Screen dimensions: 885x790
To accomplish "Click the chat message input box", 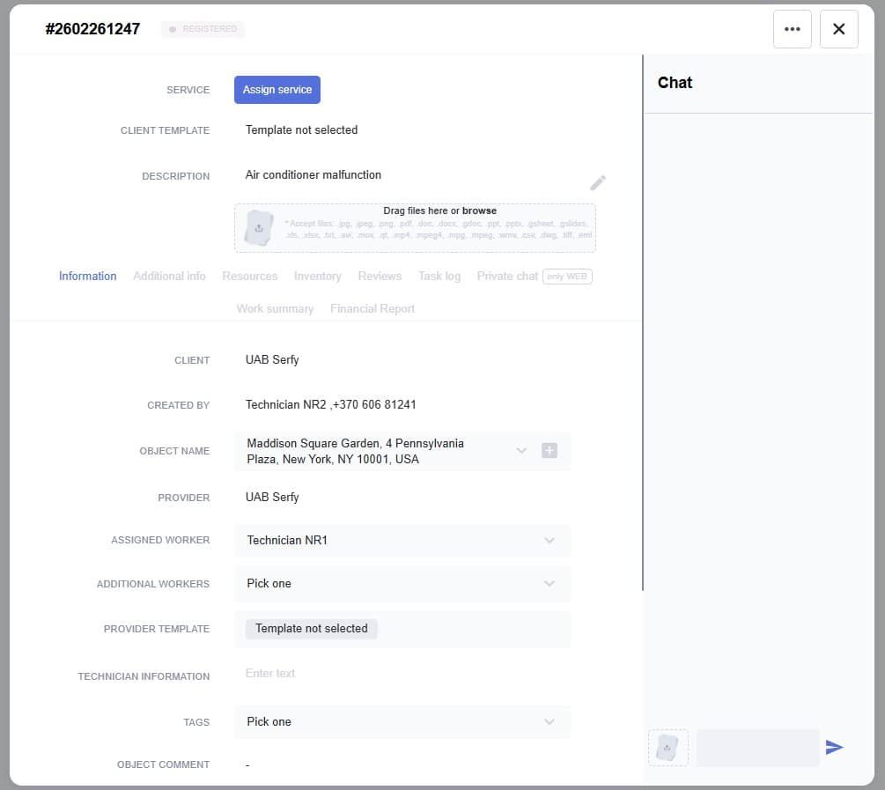I will click(757, 748).
